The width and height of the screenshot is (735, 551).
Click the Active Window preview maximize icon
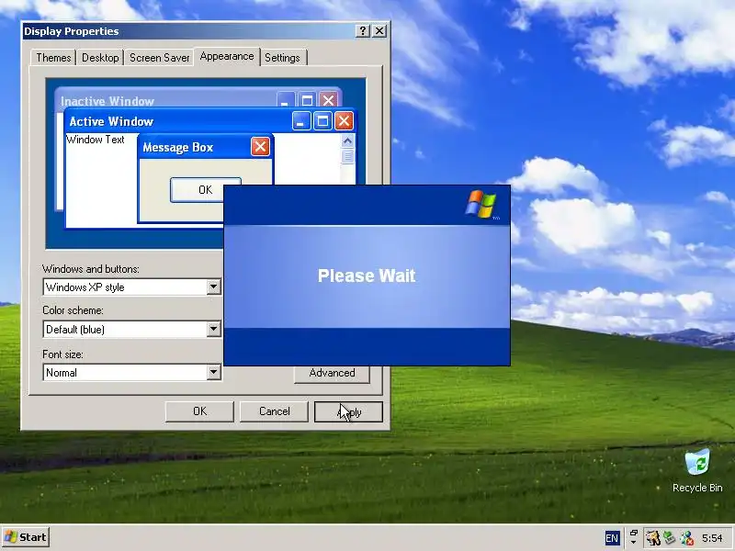[322, 121]
